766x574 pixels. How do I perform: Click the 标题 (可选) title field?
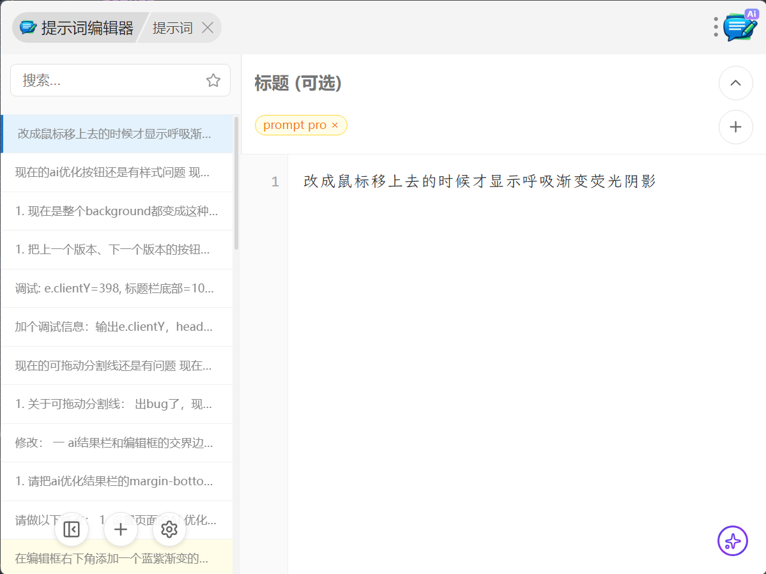point(447,83)
